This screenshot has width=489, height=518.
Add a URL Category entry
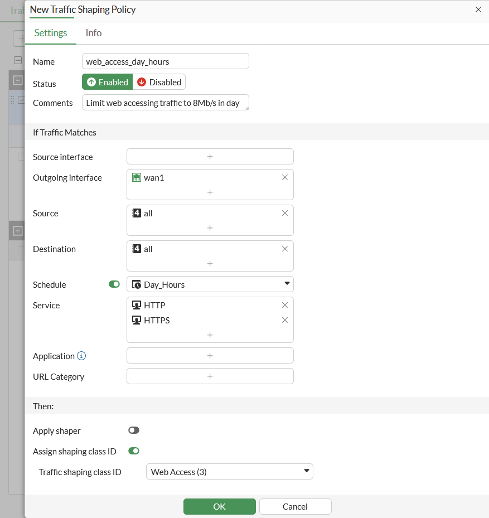point(210,376)
